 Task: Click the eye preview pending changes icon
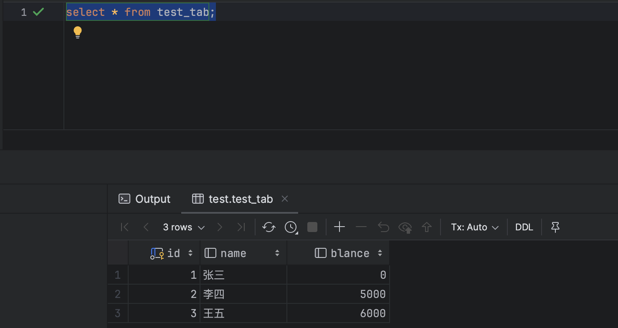tap(405, 227)
